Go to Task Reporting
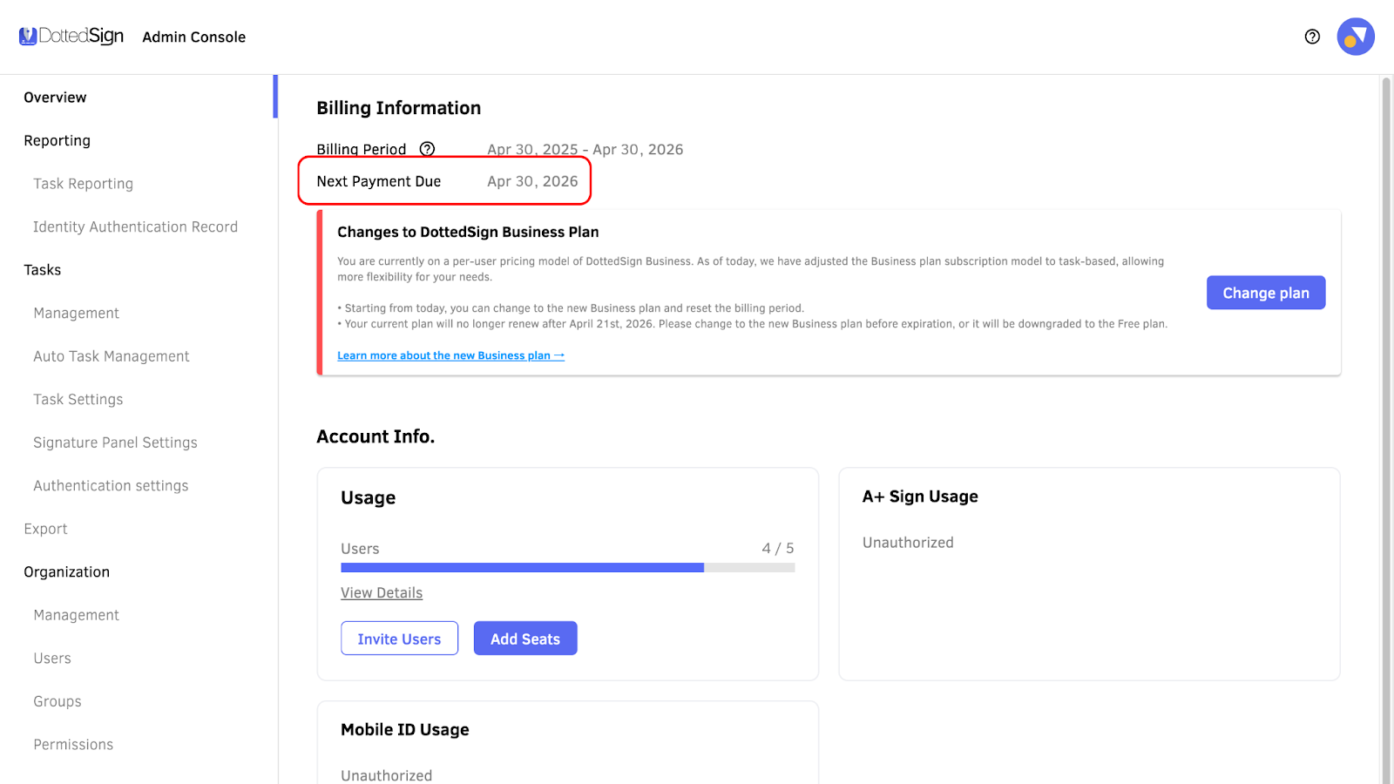This screenshot has height=784, width=1394. [x=83, y=184]
